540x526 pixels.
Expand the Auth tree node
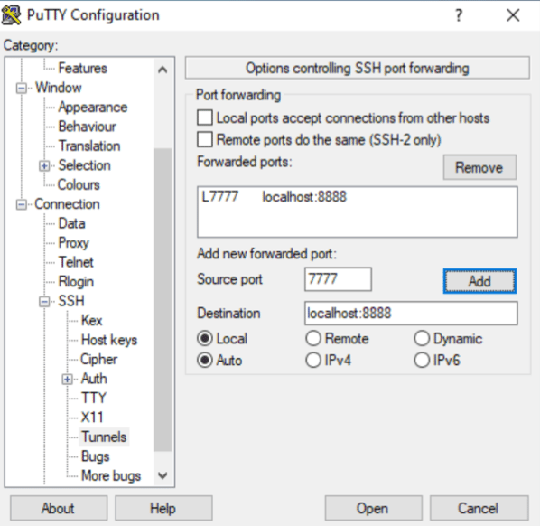pyautogui.click(x=67, y=380)
